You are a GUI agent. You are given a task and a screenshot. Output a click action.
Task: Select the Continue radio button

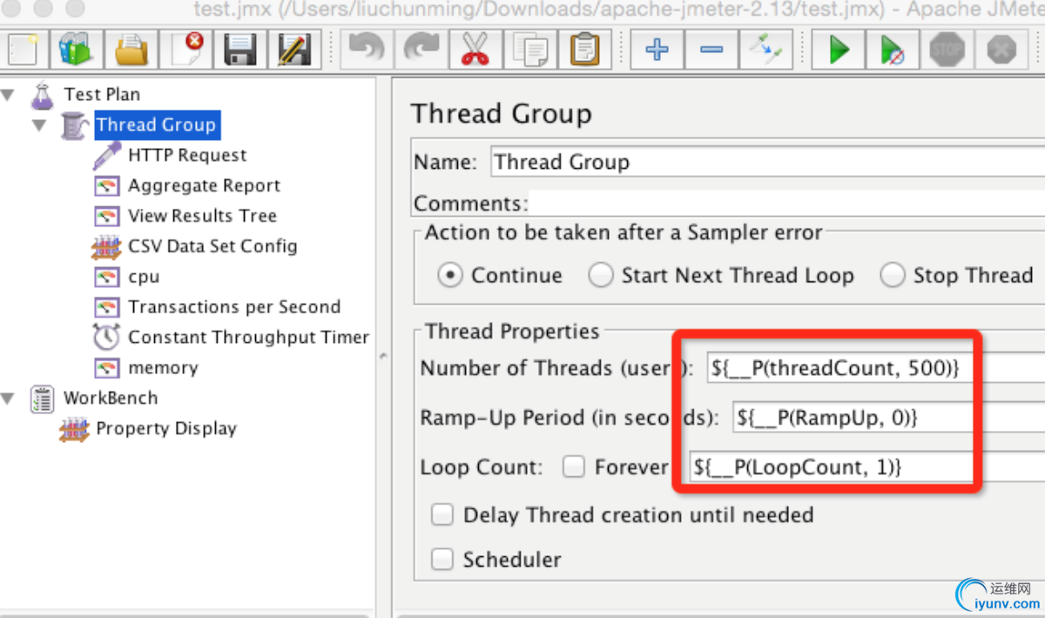pyautogui.click(x=450, y=276)
